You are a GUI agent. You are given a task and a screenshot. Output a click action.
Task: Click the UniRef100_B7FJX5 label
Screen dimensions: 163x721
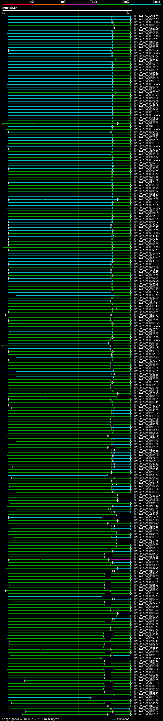click(146, 317)
